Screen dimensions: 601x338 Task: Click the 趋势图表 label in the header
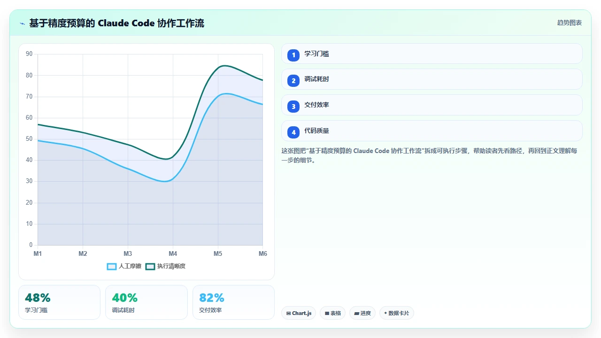coord(570,23)
